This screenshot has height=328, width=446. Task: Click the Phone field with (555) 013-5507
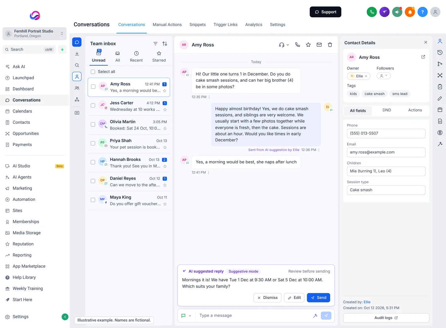(386, 133)
